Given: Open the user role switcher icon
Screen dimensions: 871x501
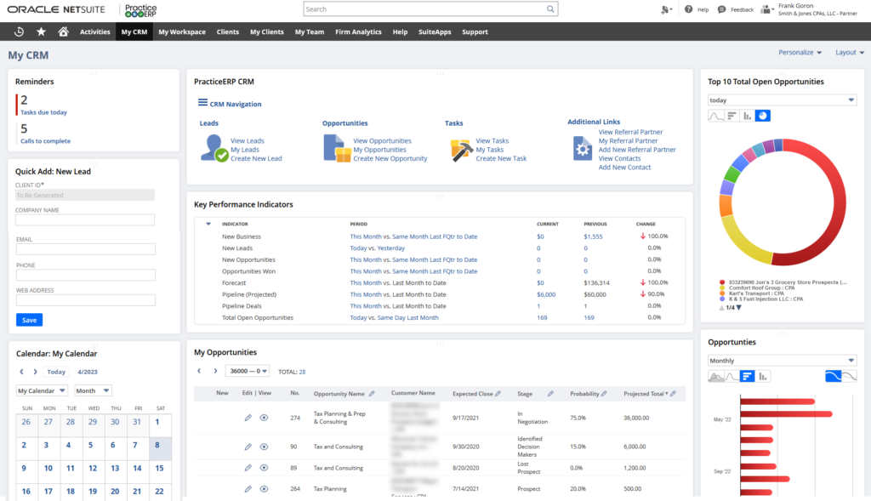Looking at the screenshot, I should pos(766,9).
